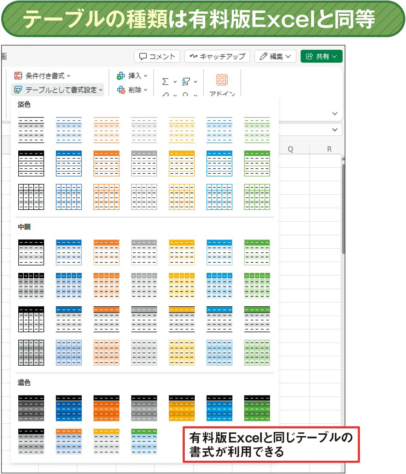This screenshot has height=474, width=406.
Task: Choose first-row light blue table style
Action: 69,130
